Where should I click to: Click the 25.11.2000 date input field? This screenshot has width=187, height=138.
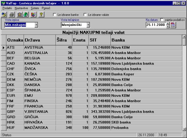coord(156,25)
